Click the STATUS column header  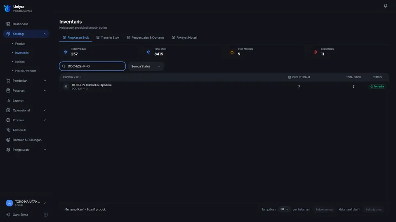point(377,77)
